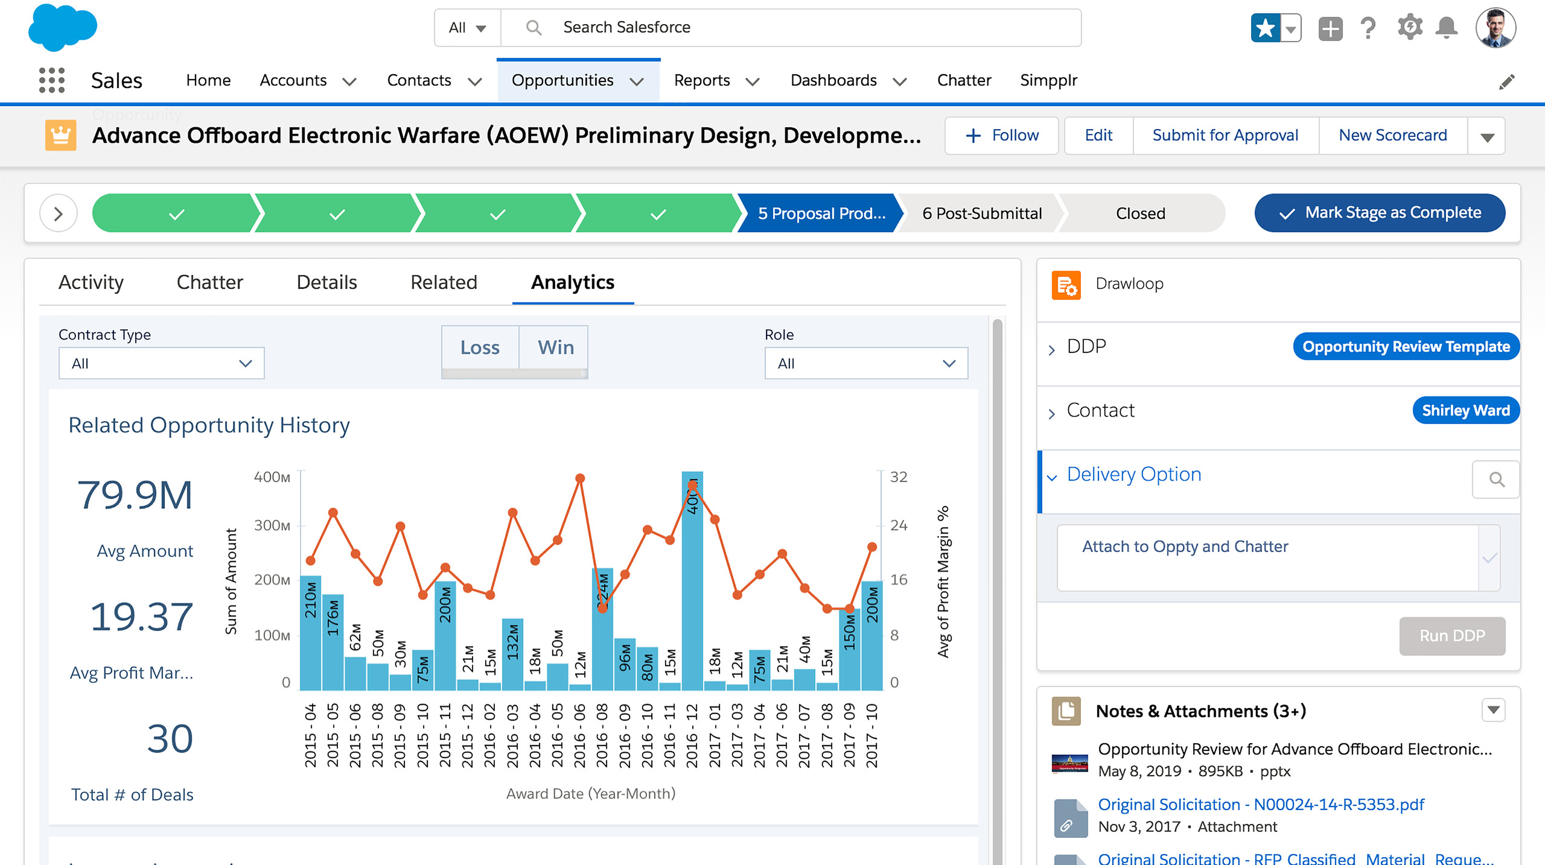This screenshot has width=1545, height=865.
Task: Open the Contacts menu chevron
Action: 475,81
